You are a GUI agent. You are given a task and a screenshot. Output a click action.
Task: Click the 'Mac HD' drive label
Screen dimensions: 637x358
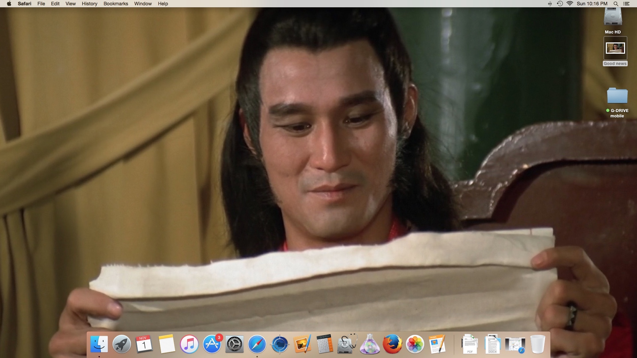[612, 32]
